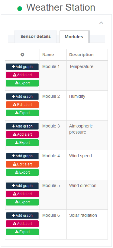The image size is (113, 248).
Task: Add alert for Module 1 Temperature
Action: (22, 75)
